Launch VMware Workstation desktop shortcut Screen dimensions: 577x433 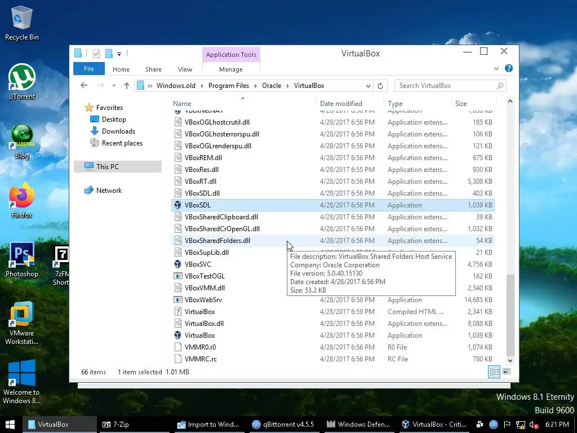(22, 323)
